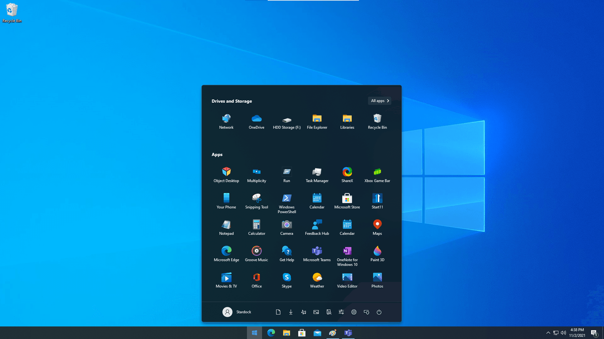Screen dimensions: 604x339
Task: Open the Feedback Hub app
Action: [317, 227]
